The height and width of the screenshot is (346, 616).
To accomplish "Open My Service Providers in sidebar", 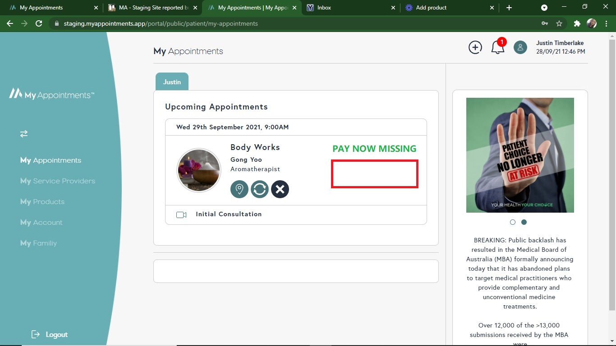I will coord(58,181).
